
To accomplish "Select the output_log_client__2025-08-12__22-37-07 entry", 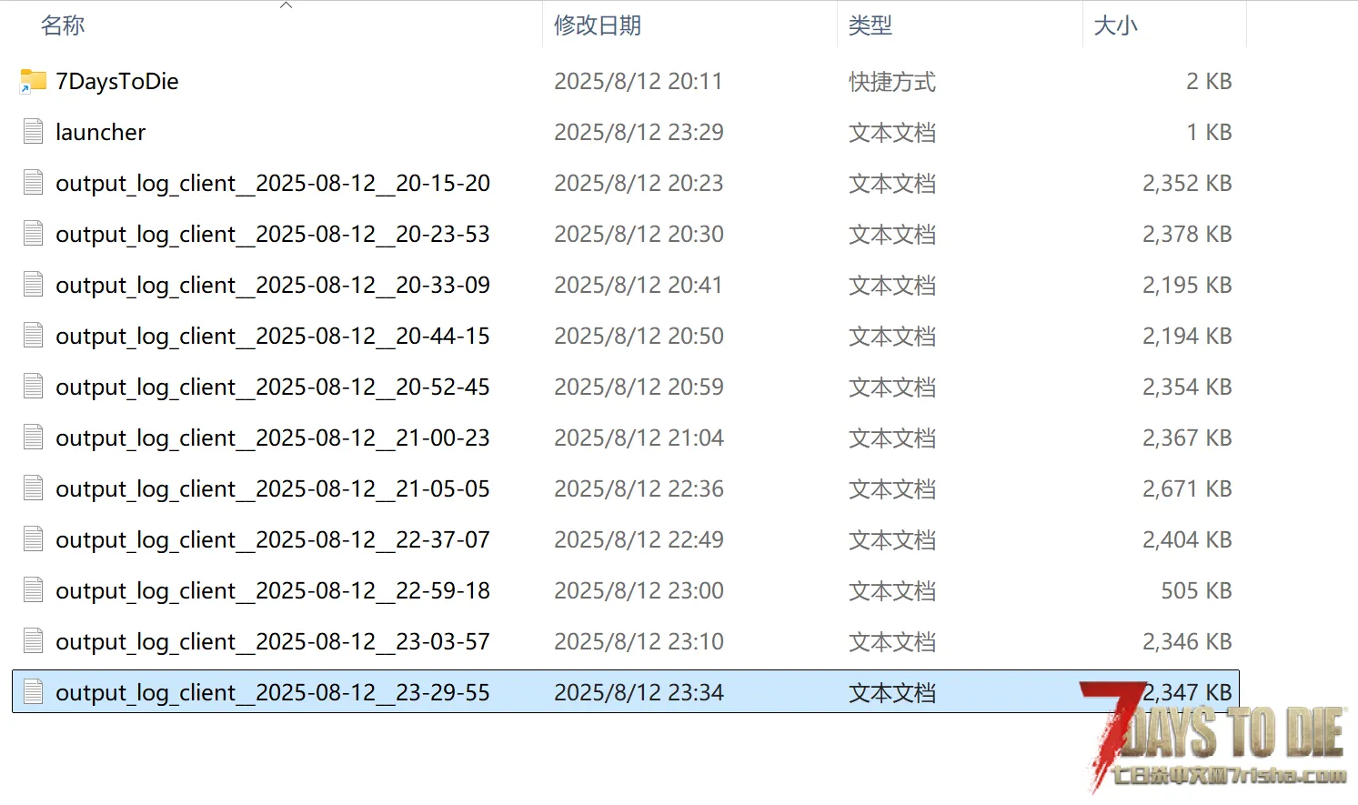I will coord(273,540).
